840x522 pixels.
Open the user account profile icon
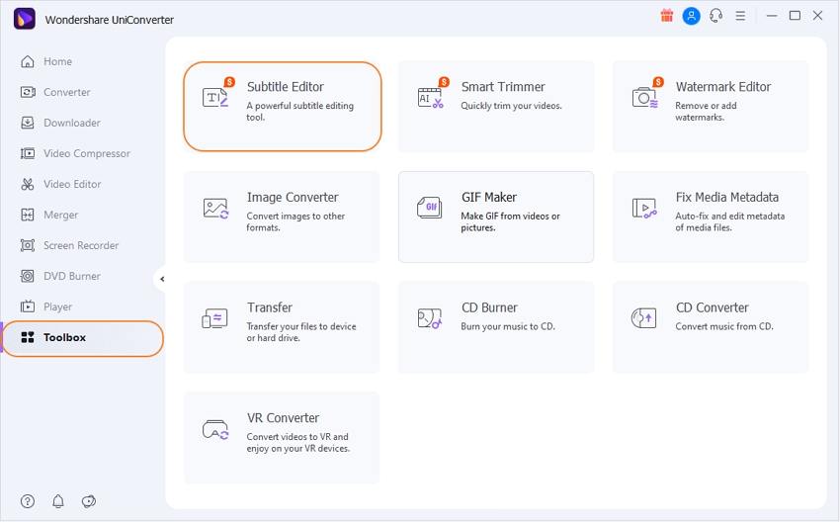[692, 16]
